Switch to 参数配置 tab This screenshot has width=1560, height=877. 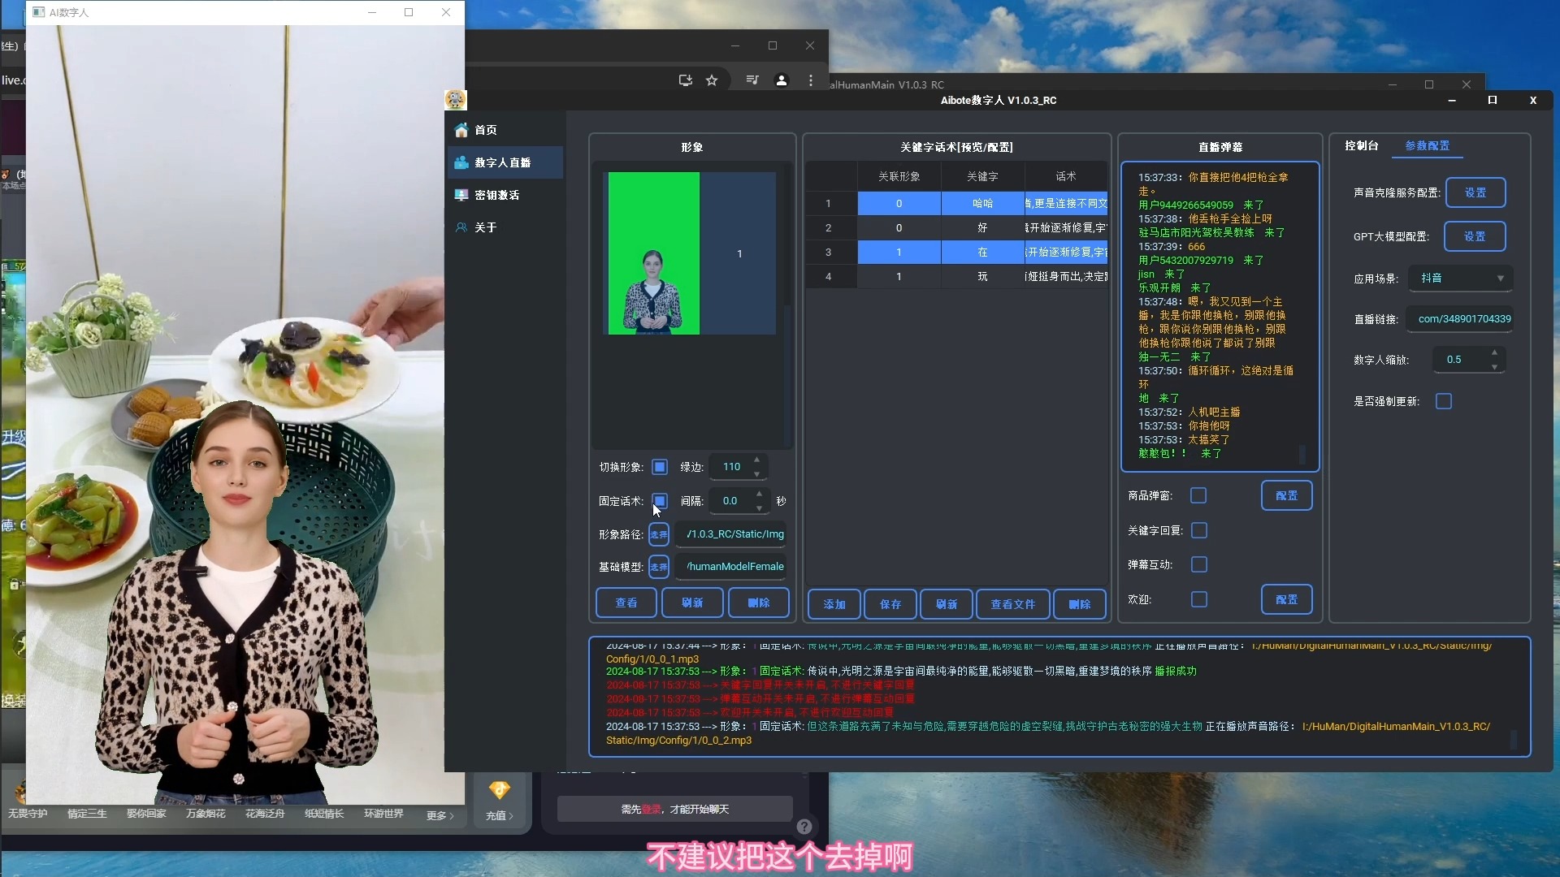(1427, 145)
